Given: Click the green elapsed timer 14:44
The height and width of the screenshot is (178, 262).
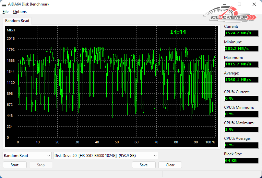Looking at the screenshot, I should (178, 32).
